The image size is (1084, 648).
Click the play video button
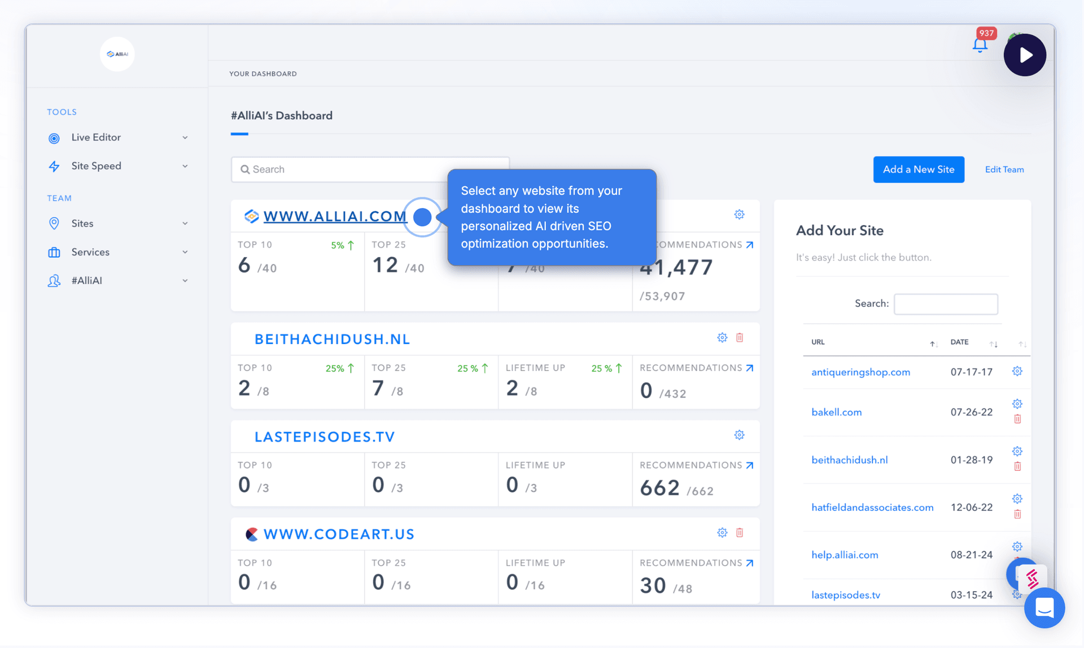tap(1025, 55)
